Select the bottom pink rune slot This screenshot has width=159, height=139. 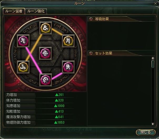(x=46, y=80)
